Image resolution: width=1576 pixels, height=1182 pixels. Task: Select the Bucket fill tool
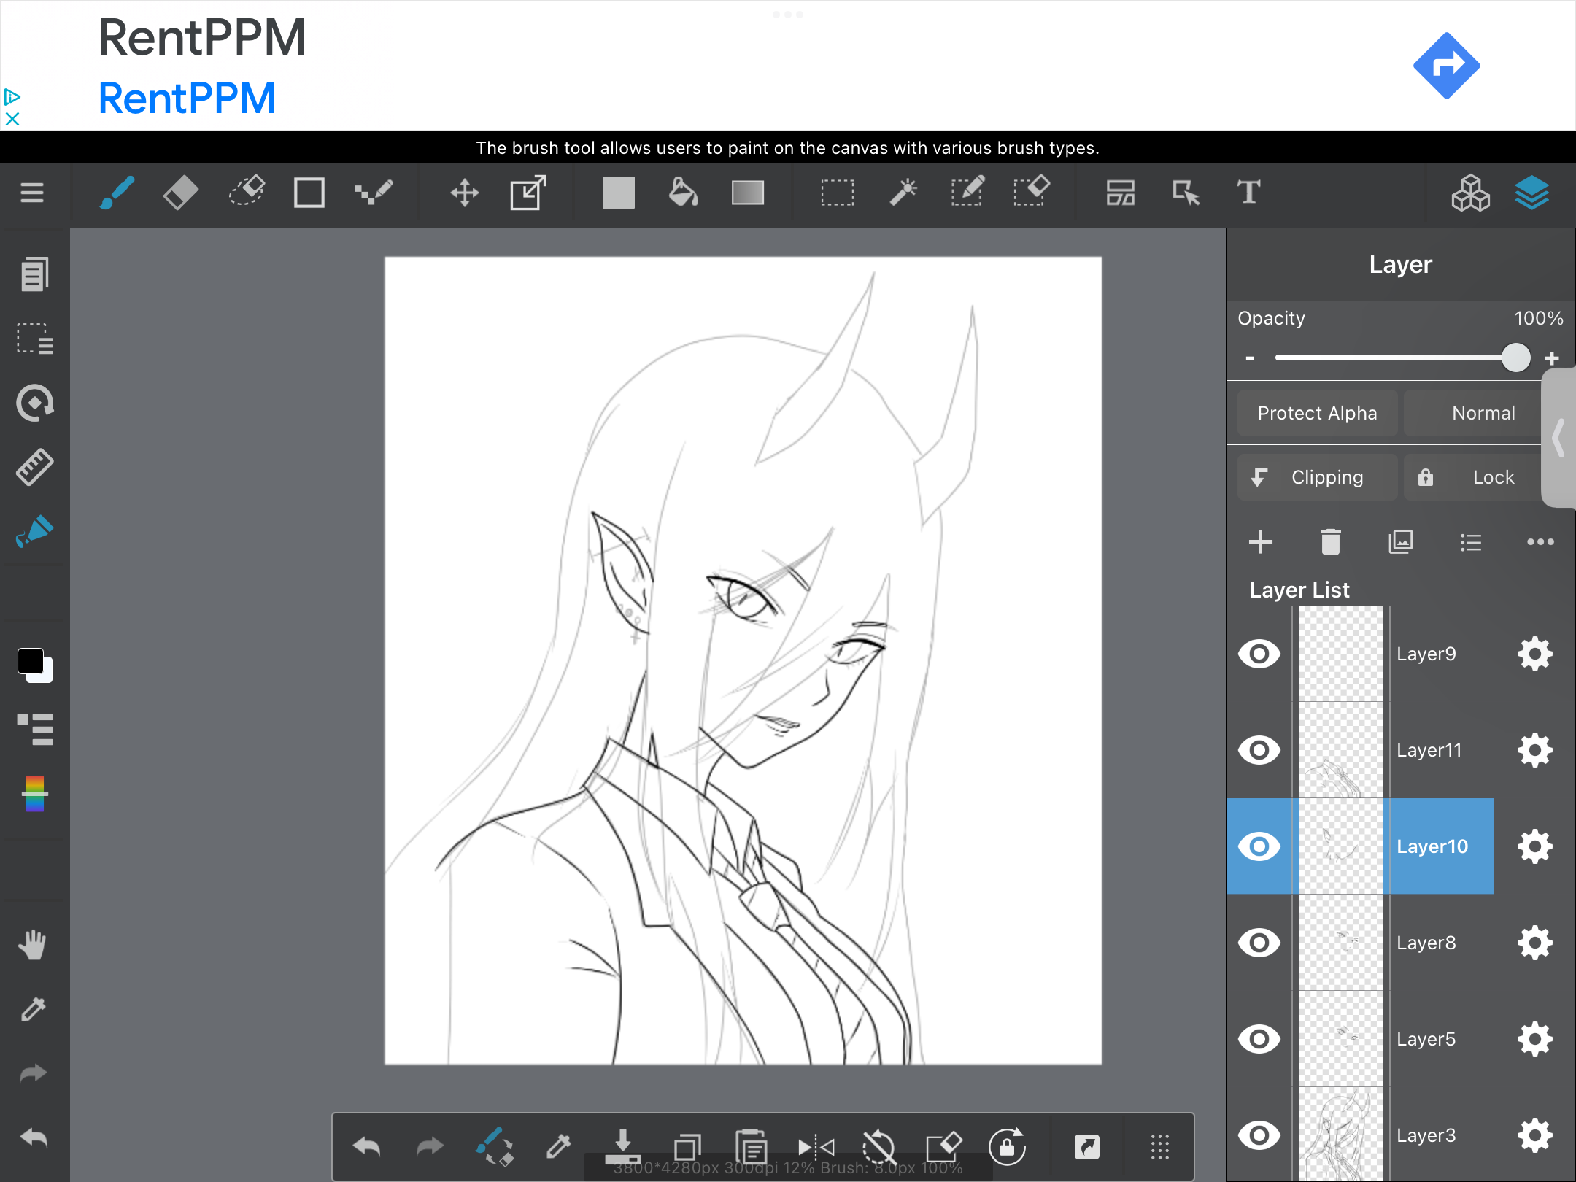coord(683,193)
